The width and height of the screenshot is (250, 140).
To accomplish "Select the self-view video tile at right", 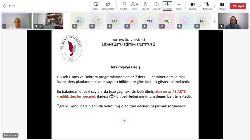I will pos(233,21).
